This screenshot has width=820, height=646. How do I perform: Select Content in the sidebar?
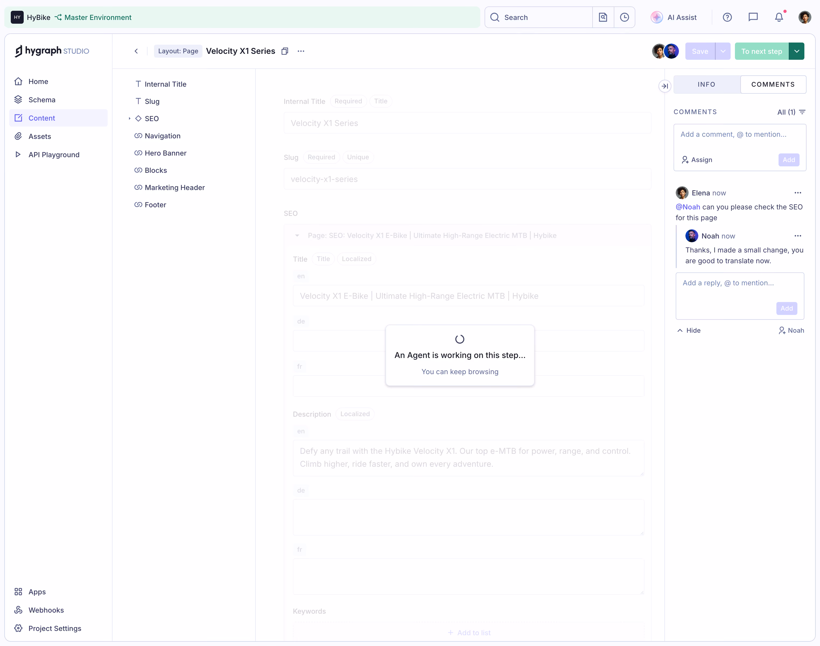point(58,118)
